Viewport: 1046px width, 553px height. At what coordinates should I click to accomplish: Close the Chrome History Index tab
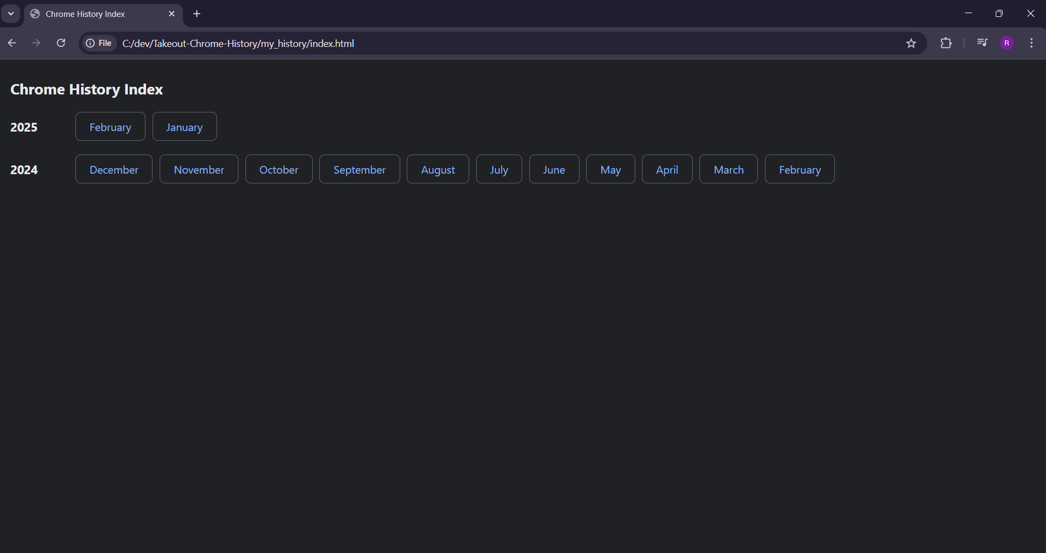point(172,14)
